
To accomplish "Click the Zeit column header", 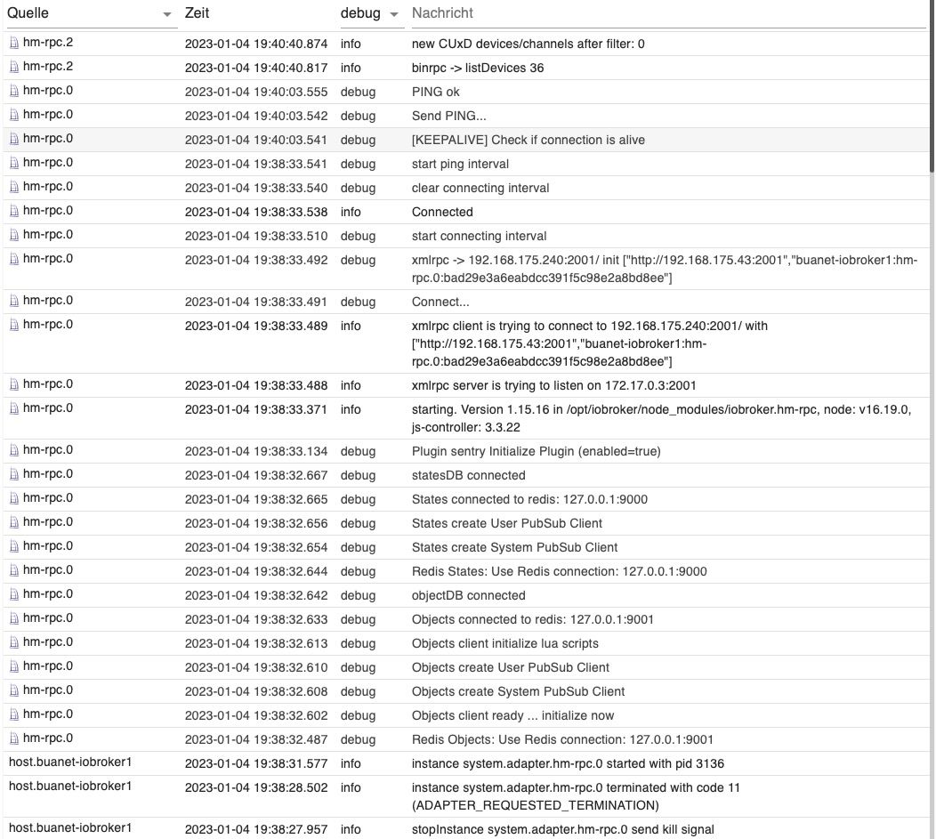I will (x=199, y=13).
